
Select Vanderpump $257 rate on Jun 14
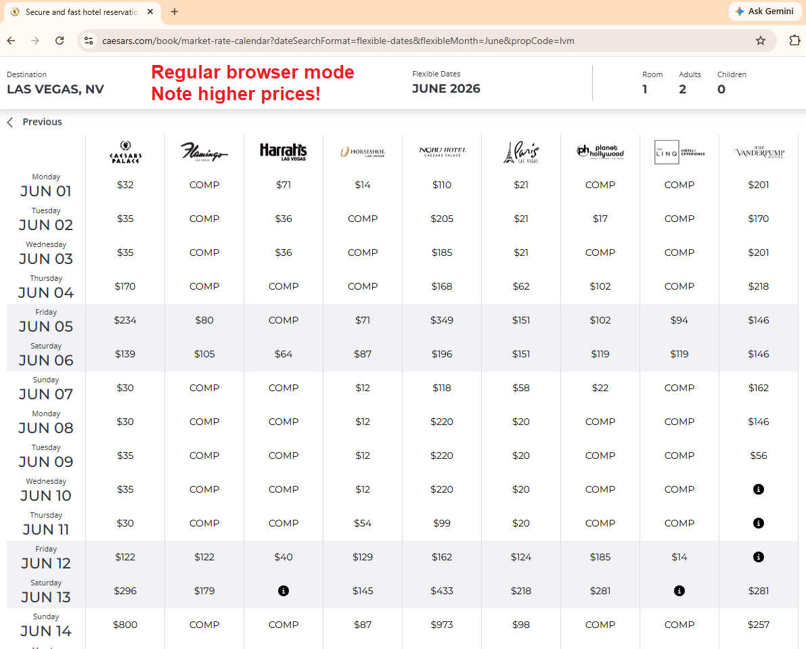(x=759, y=626)
